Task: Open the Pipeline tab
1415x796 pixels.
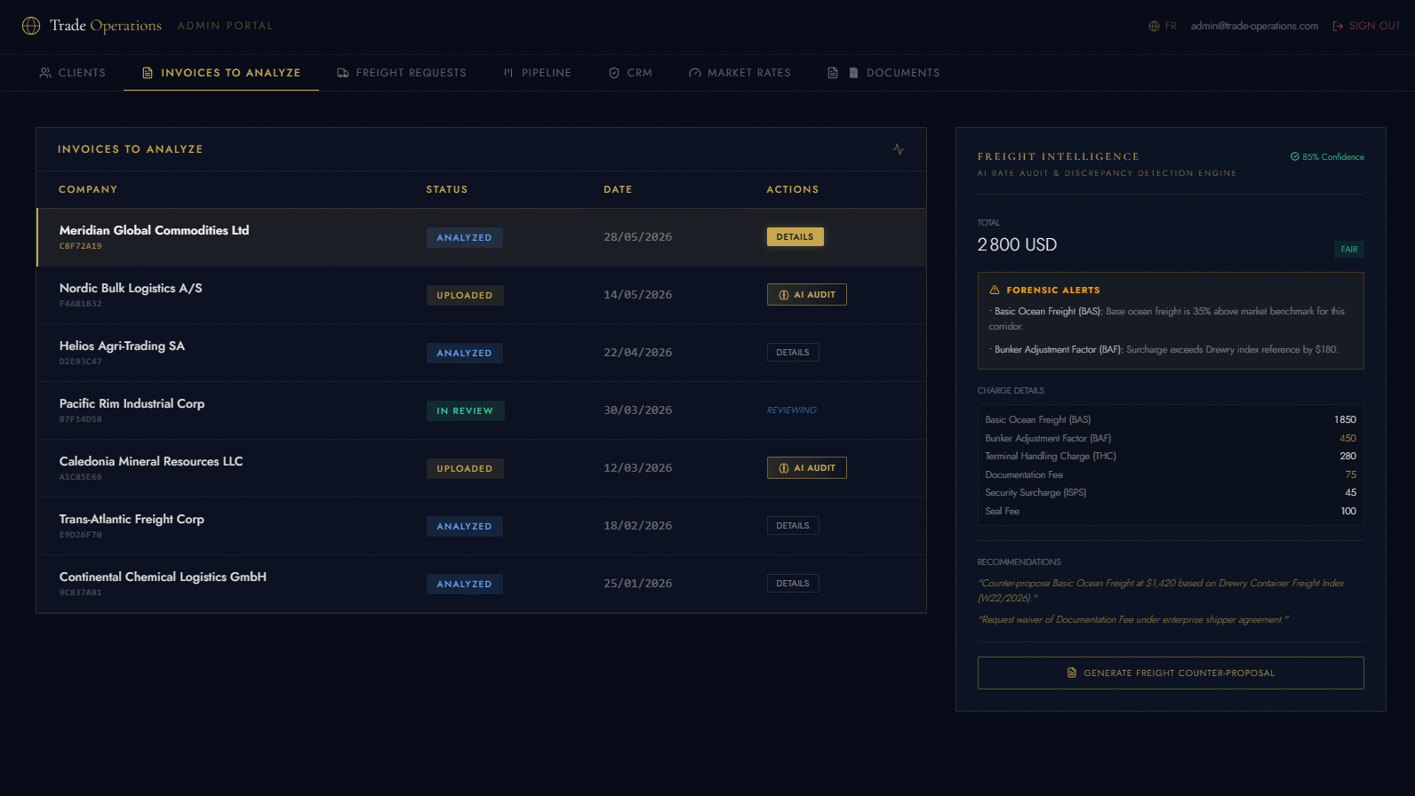Action: coord(537,73)
